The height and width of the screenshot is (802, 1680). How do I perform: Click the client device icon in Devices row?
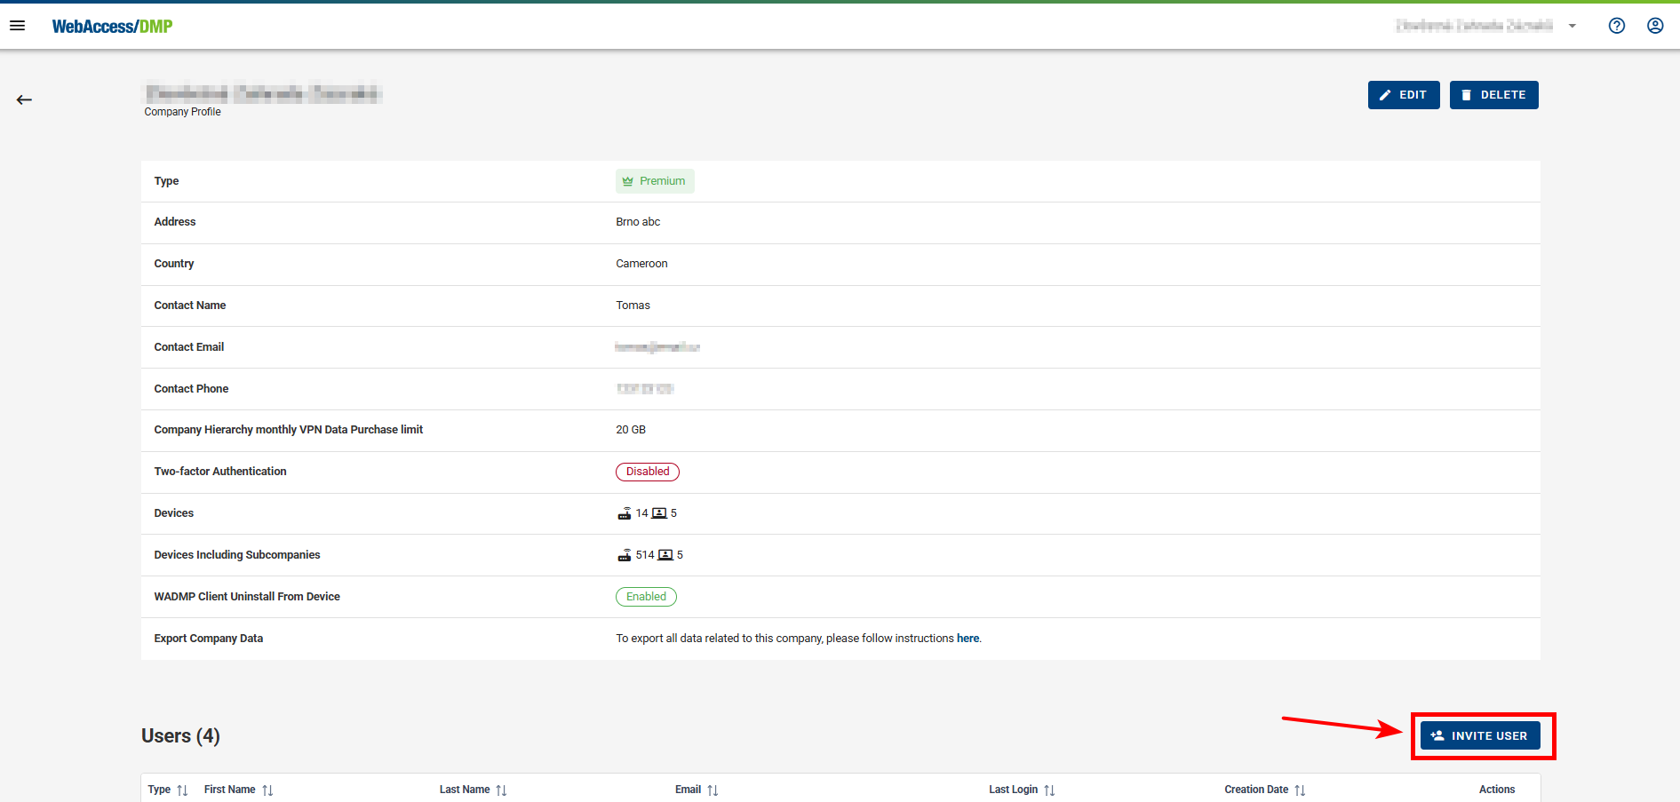coord(659,513)
